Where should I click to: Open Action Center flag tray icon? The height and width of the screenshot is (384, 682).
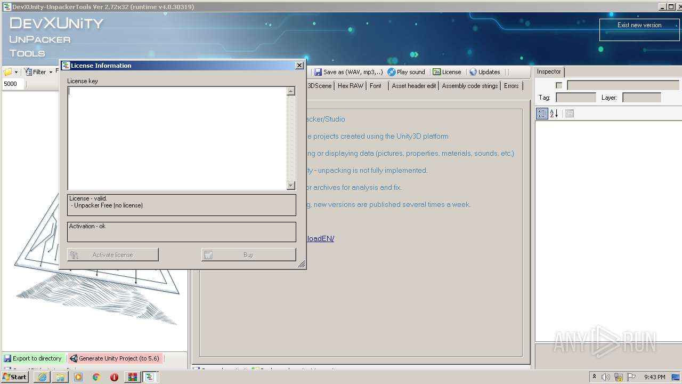631,377
